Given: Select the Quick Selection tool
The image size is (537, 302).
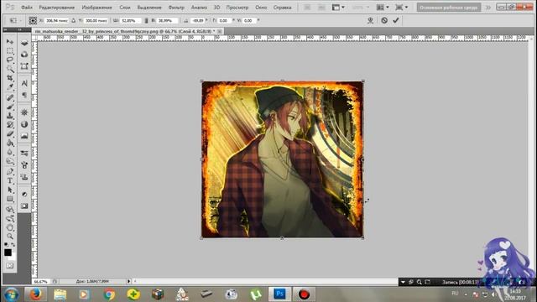Looking at the screenshot, I should tap(9, 70).
